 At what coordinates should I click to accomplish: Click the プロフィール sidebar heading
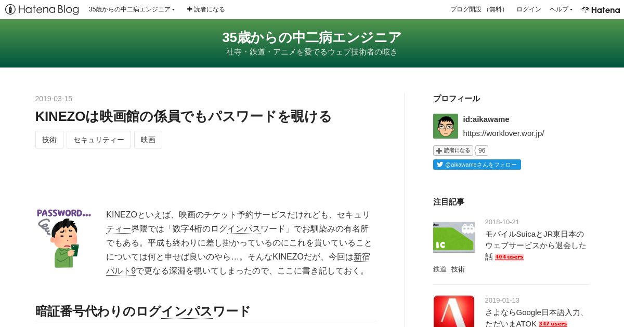[457, 99]
